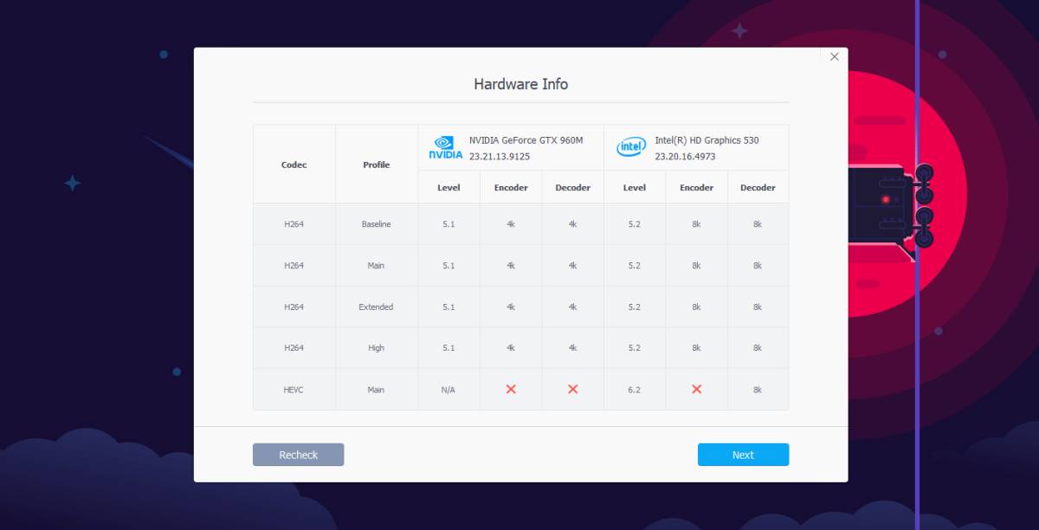The image size is (1039, 530).
Task: Click the red X under NVIDIA Encoder for HEVC
Action: tap(511, 390)
